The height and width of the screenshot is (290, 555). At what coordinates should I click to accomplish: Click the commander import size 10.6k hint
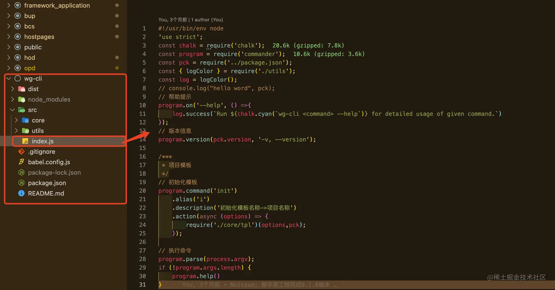[x=329, y=54]
